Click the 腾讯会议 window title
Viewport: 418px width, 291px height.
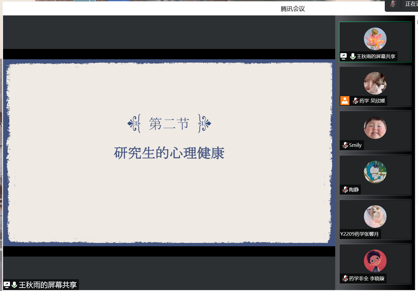[293, 9]
